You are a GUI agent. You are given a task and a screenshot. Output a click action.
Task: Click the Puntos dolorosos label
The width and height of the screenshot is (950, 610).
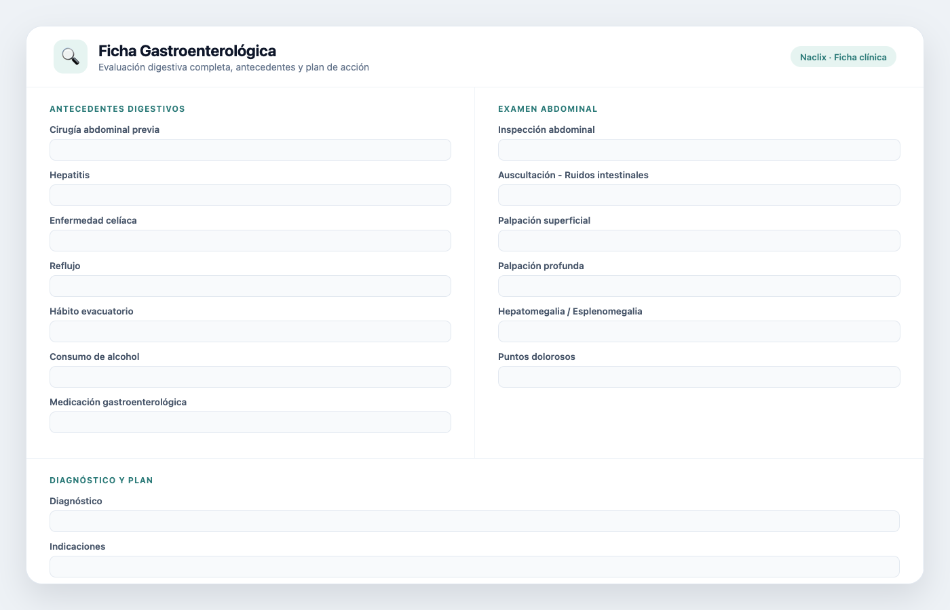537,357
